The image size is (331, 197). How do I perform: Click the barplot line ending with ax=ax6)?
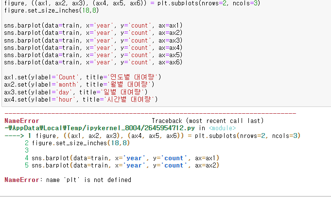tap(93, 62)
